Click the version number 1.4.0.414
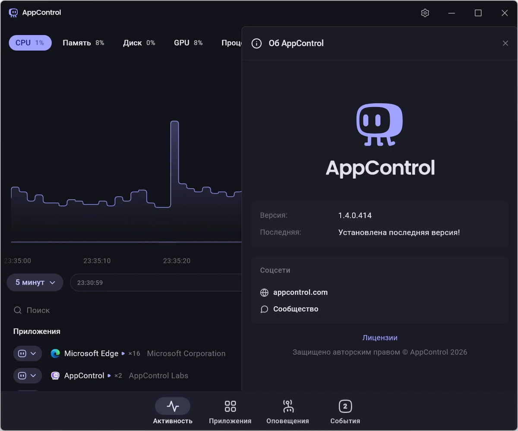 pos(355,215)
